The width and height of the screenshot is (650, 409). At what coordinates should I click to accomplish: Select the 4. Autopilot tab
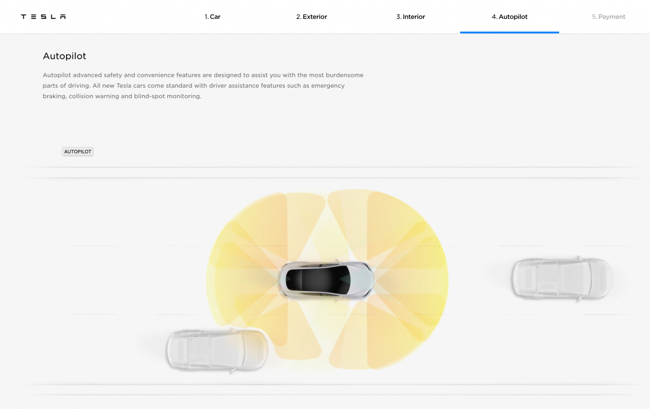(509, 17)
